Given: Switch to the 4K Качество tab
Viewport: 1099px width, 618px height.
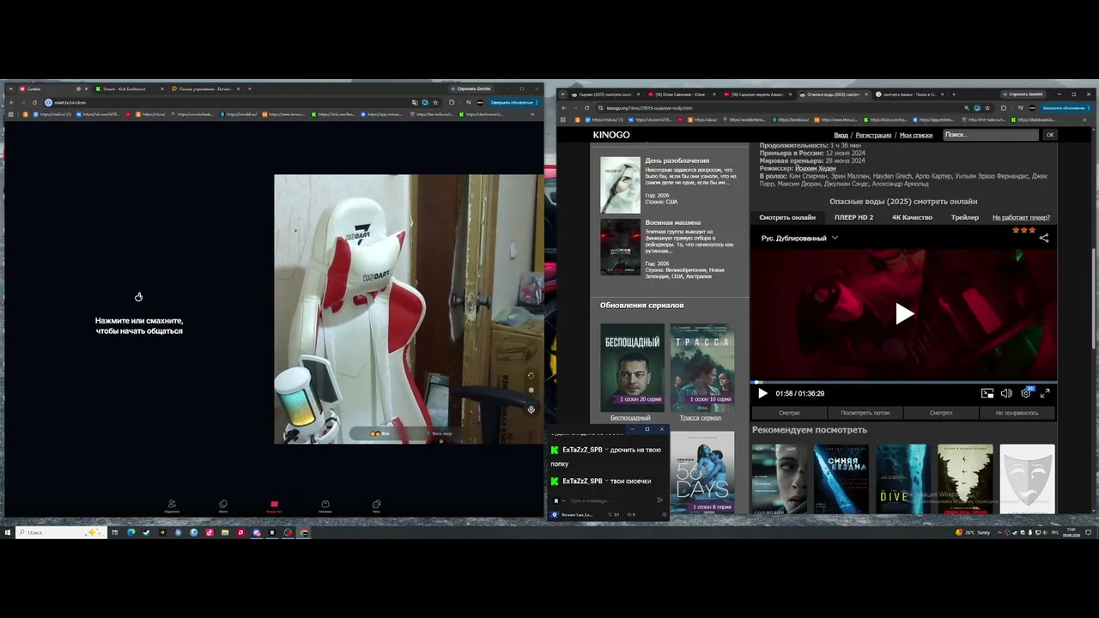Looking at the screenshot, I should click(912, 217).
